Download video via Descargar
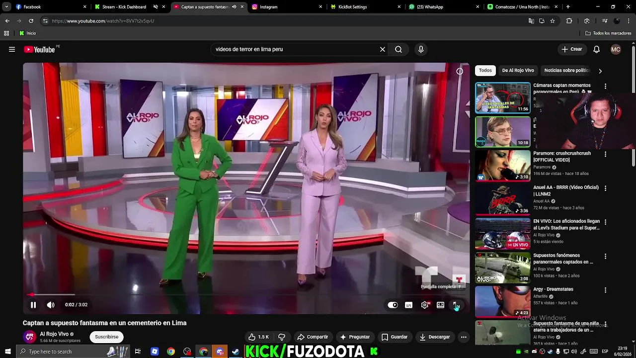The height and width of the screenshot is (358, 636). (x=434, y=337)
